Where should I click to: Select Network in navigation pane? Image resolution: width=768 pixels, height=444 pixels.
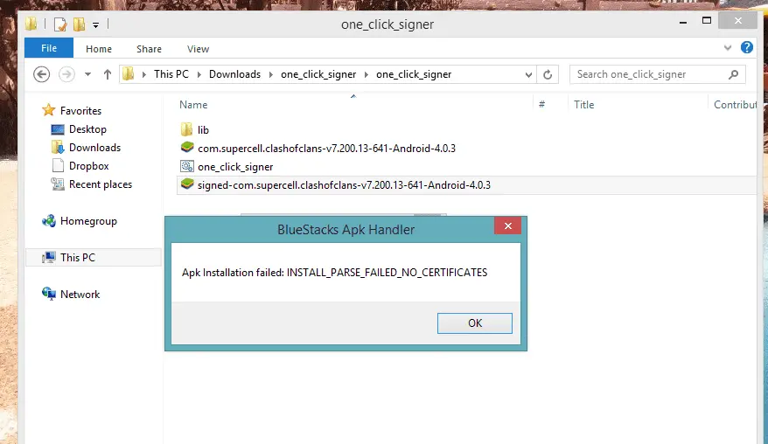[80, 295]
